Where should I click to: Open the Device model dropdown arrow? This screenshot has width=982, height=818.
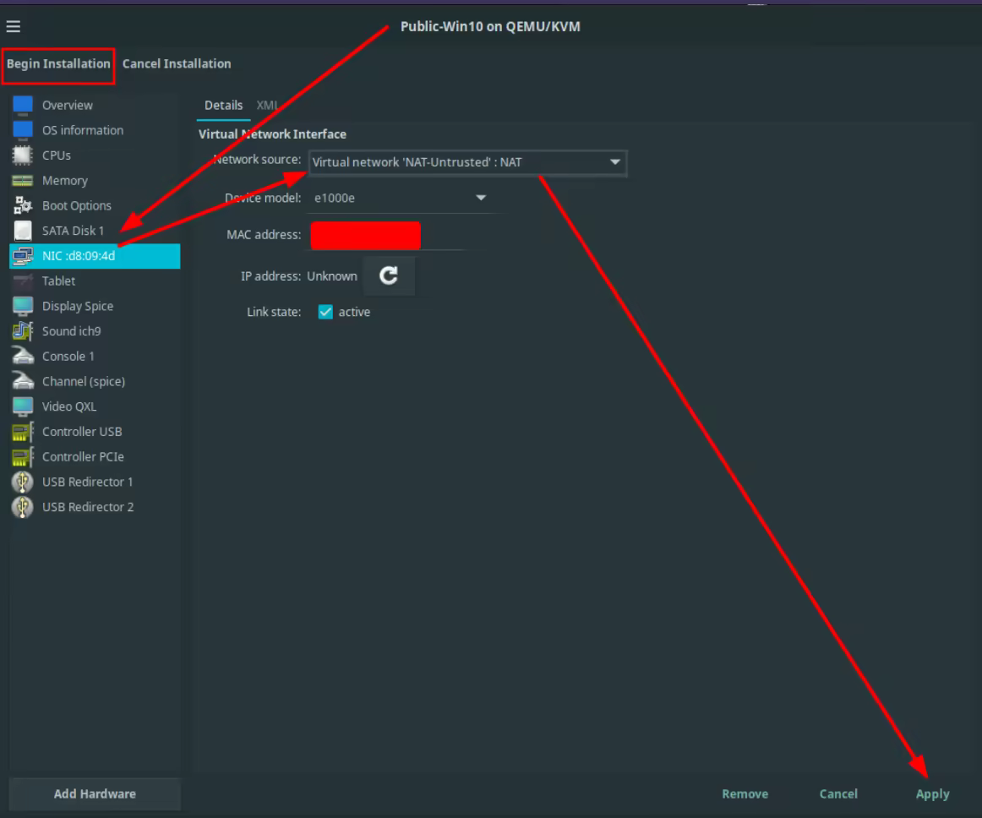click(x=481, y=199)
